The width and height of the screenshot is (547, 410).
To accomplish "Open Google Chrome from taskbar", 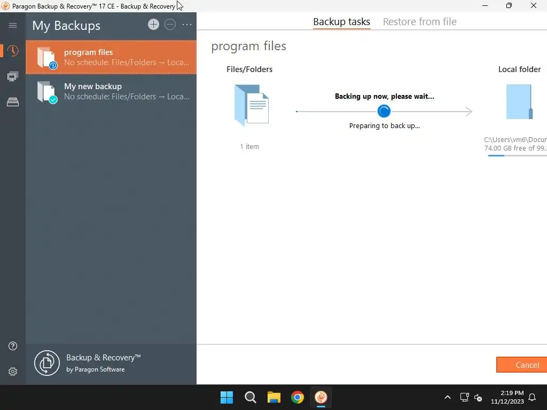I will [298, 397].
